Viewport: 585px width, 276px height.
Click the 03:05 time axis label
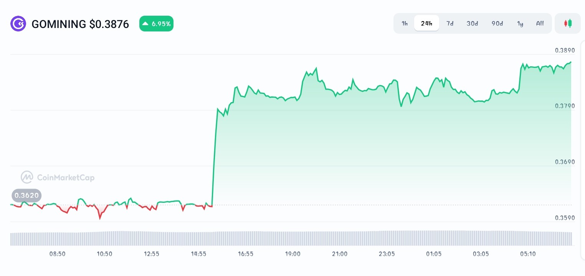(481, 254)
